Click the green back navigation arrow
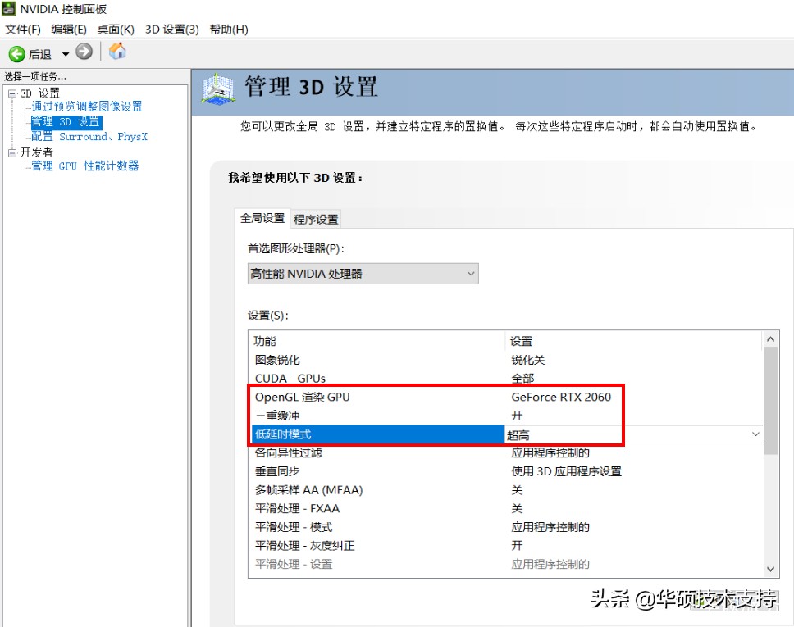794x627 pixels. (x=16, y=50)
